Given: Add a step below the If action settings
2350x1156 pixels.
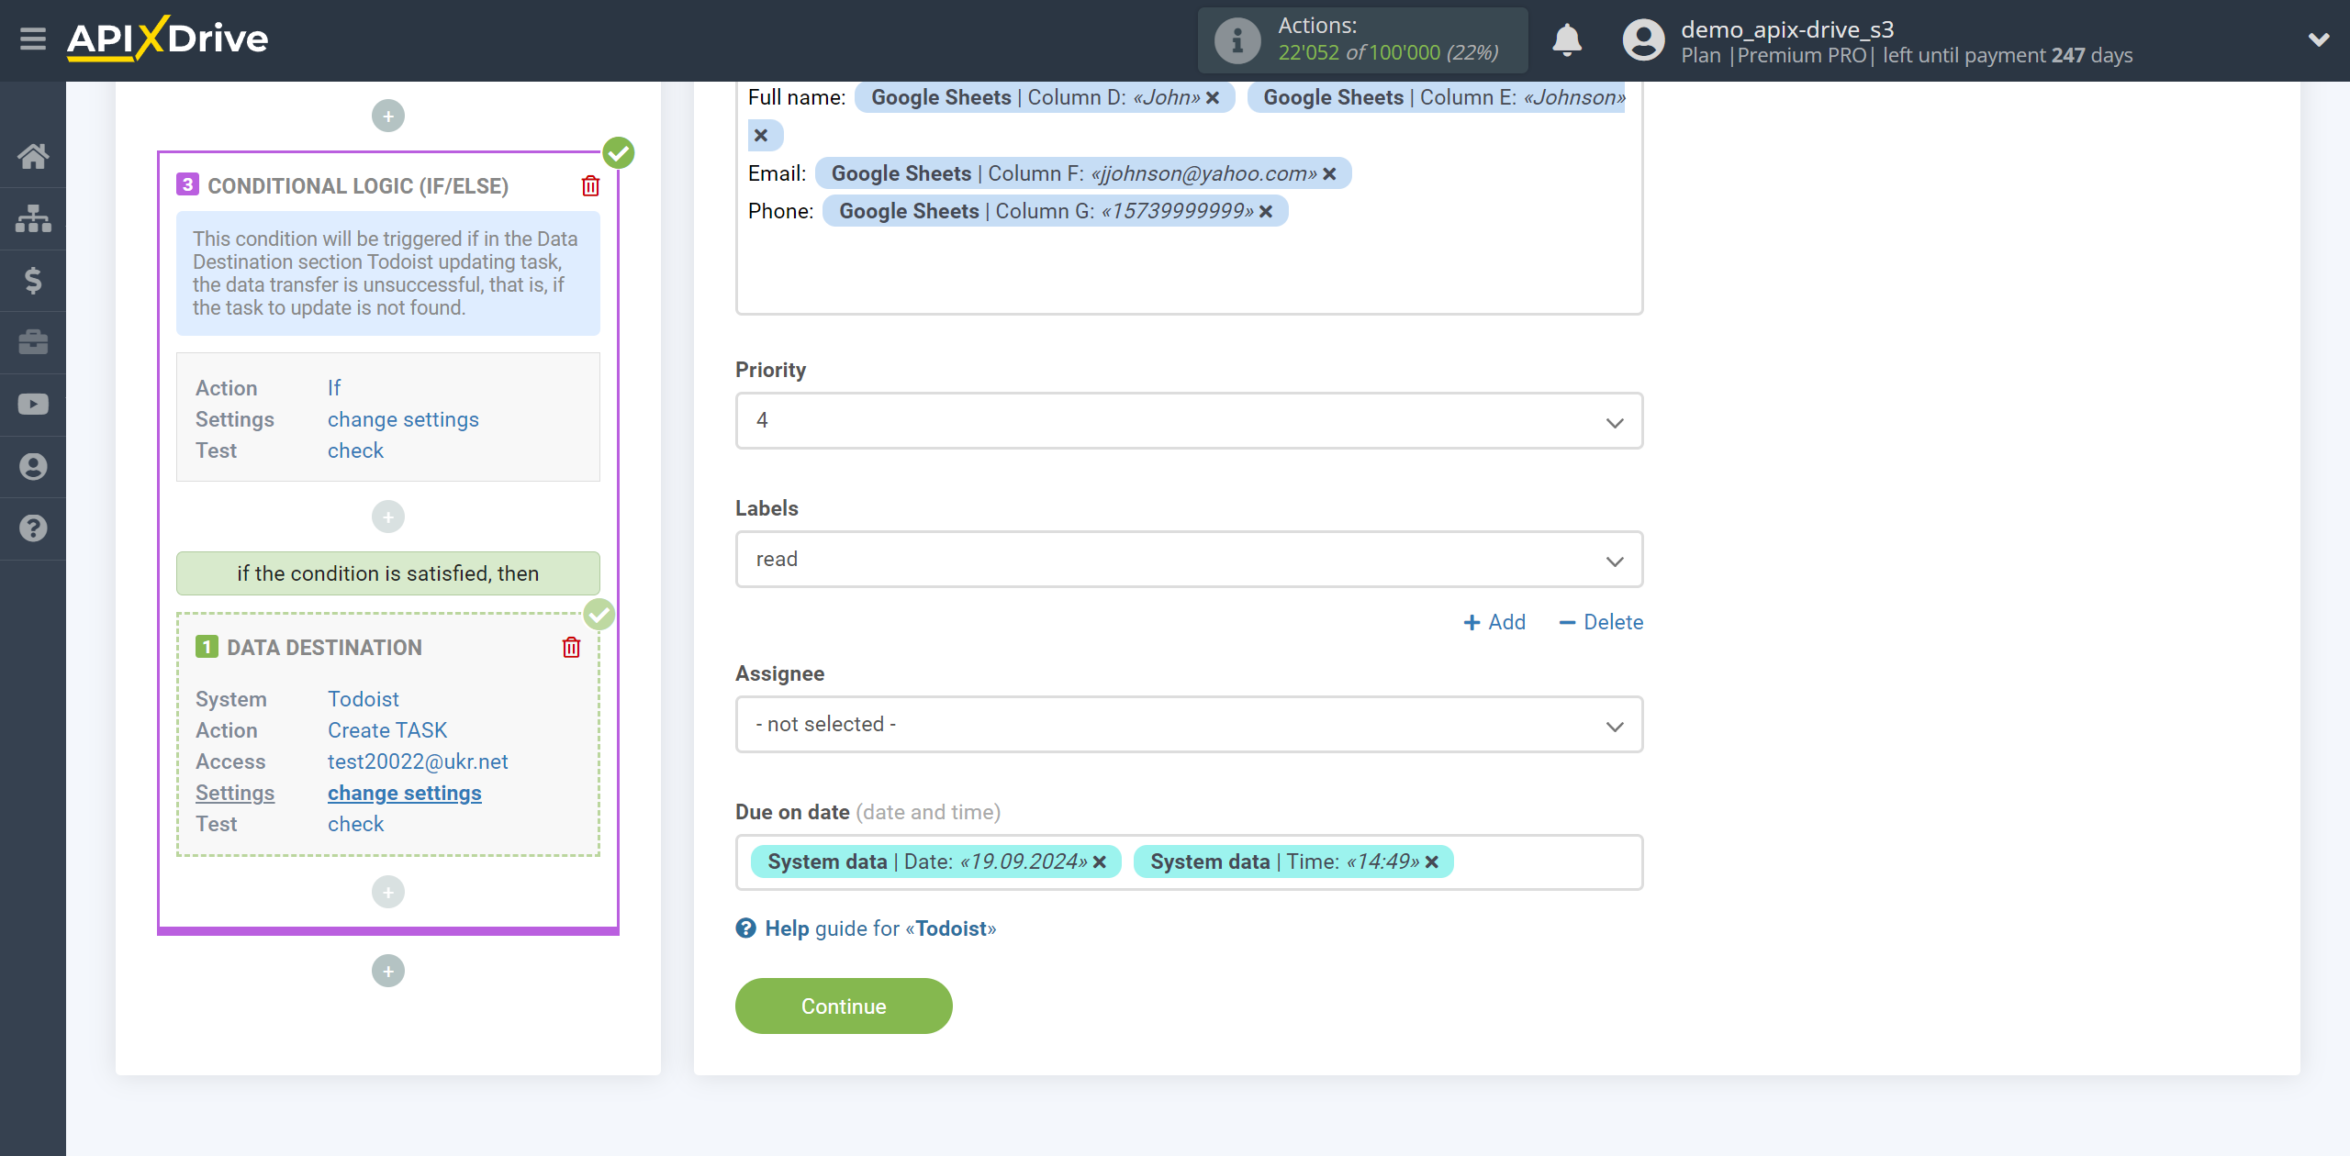Looking at the screenshot, I should [388, 517].
